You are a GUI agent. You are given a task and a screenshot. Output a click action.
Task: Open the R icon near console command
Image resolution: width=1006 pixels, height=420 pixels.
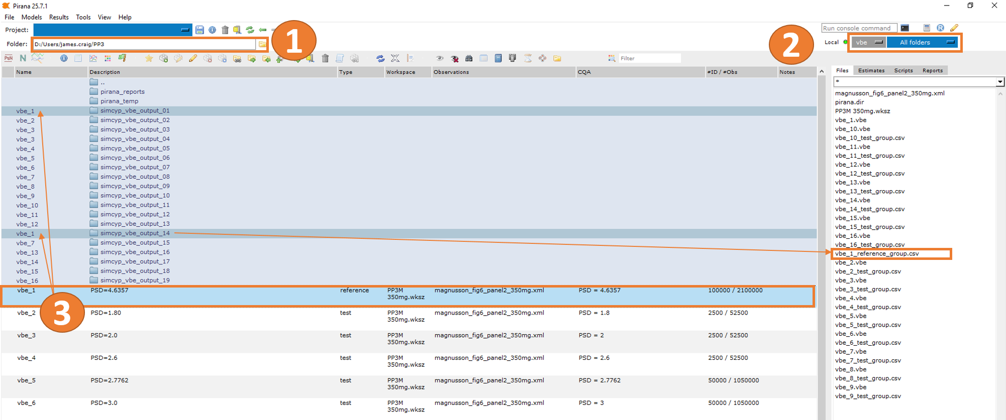coord(940,28)
